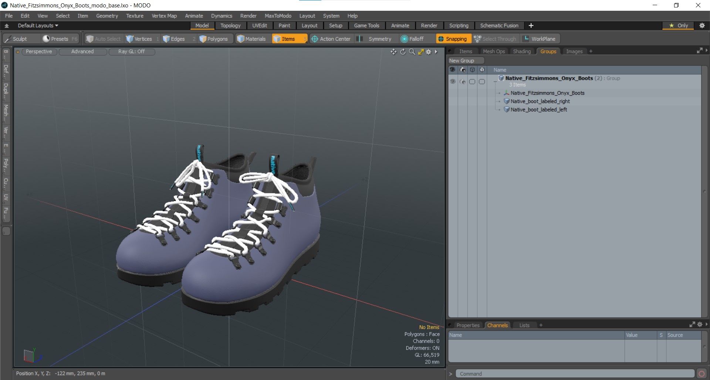This screenshot has height=380, width=710.
Task: Maximize the Groups panel
Action: 700,51
